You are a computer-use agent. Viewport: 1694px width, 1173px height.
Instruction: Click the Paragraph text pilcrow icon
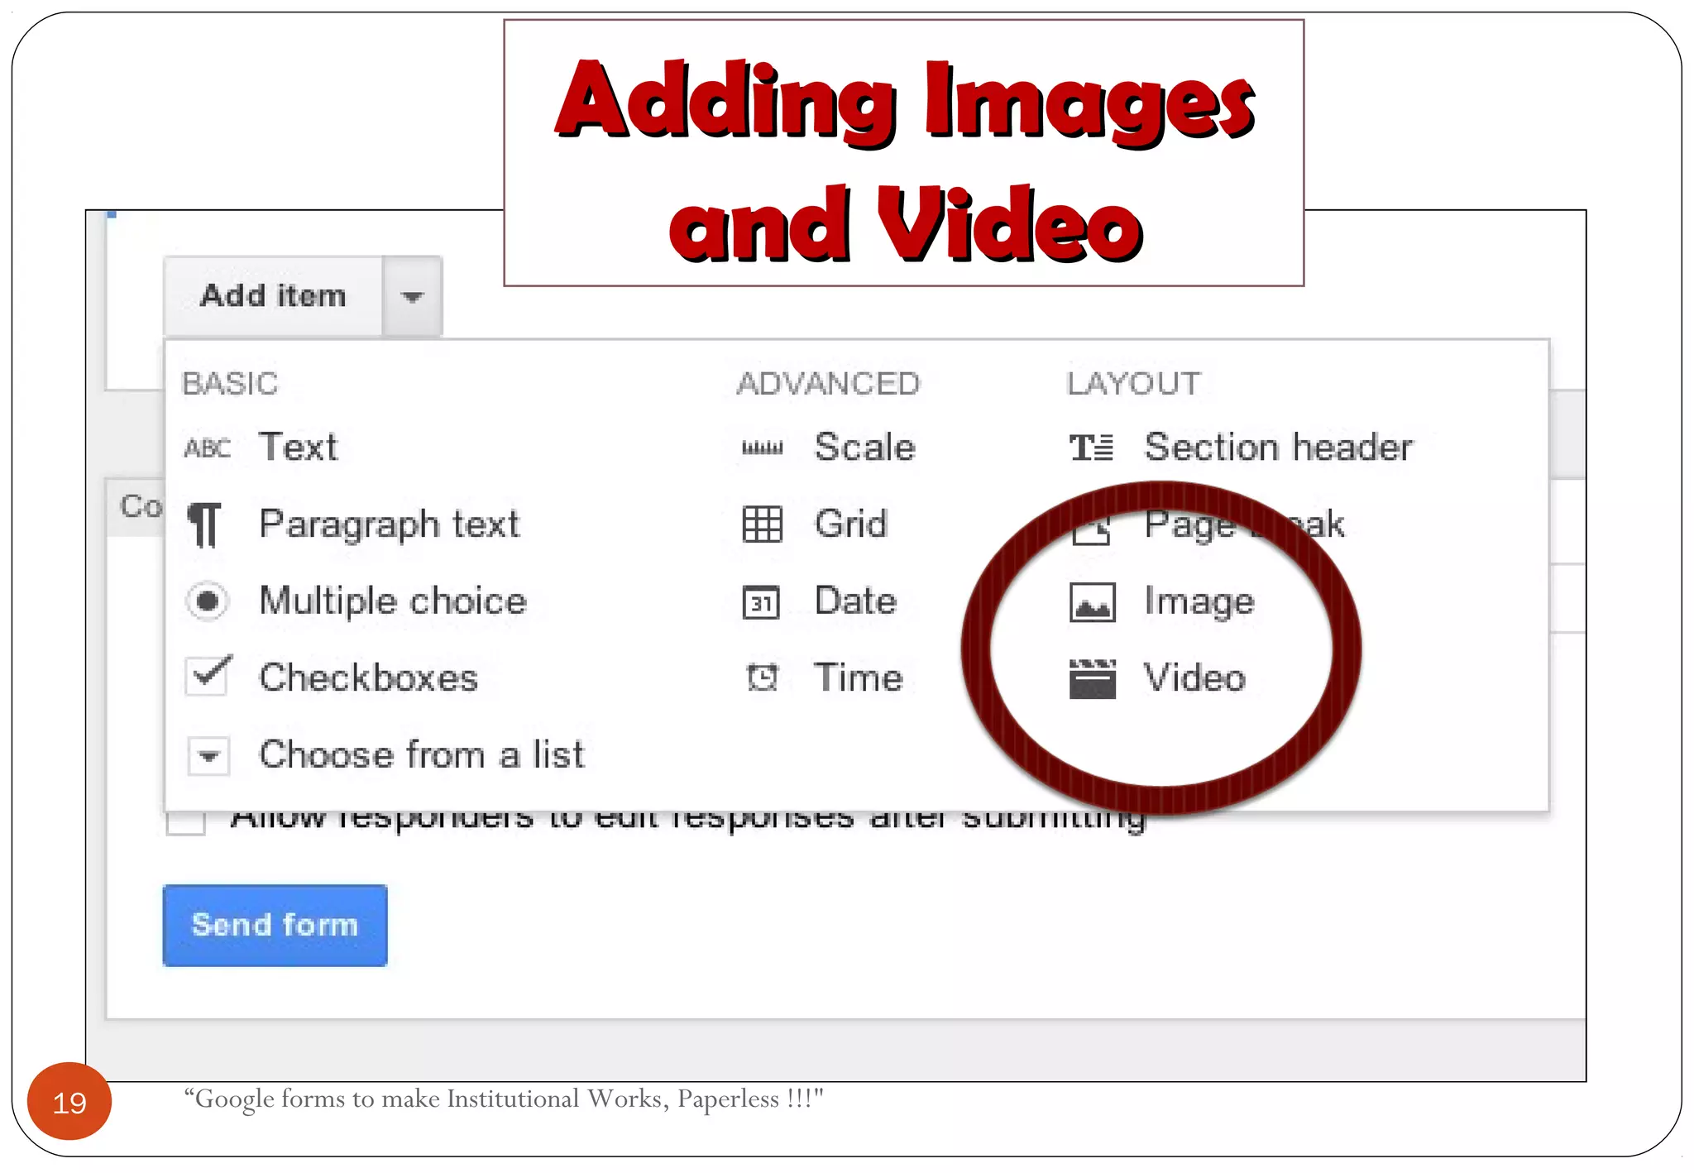[205, 524]
